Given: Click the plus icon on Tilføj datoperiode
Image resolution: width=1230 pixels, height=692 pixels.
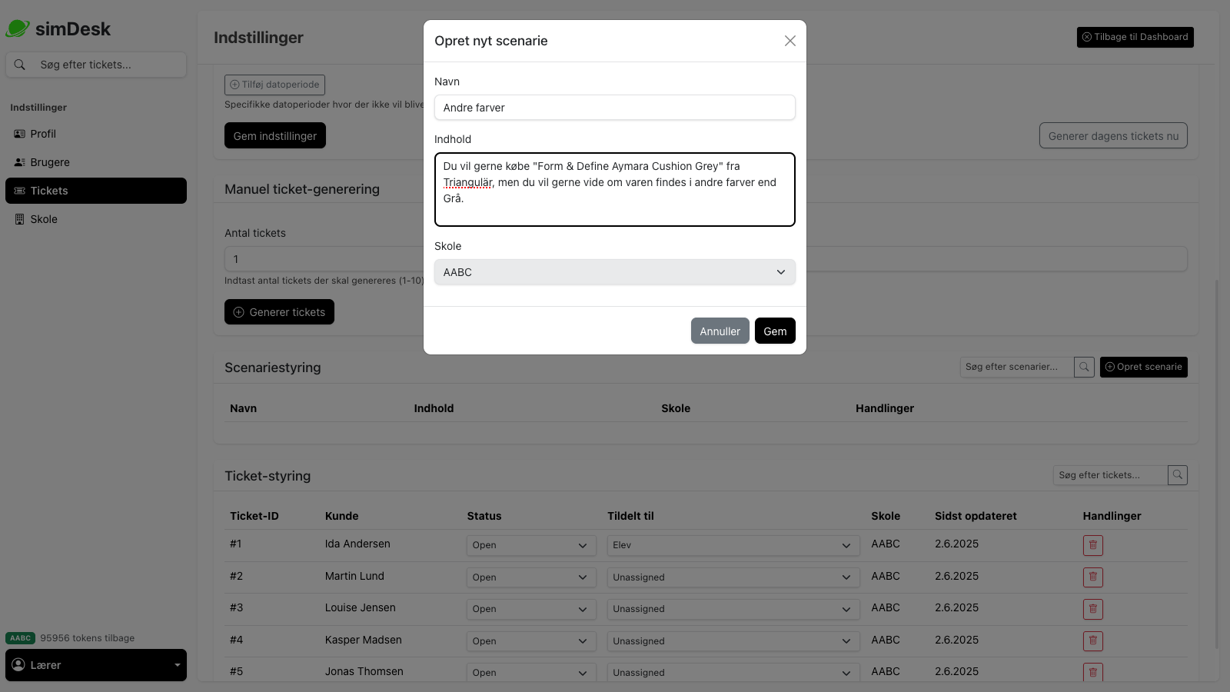Looking at the screenshot, I should [x=233, y=85].
